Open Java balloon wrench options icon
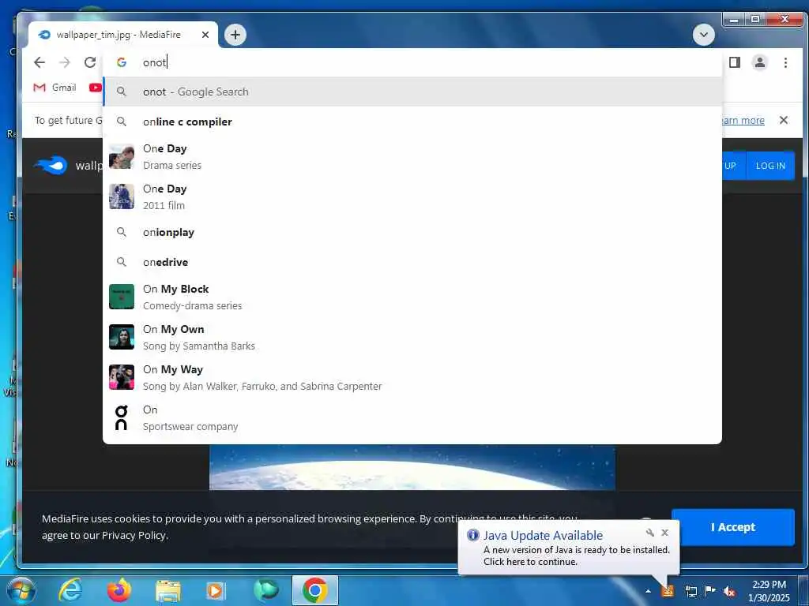809x606 pixels. pos(650,533)
